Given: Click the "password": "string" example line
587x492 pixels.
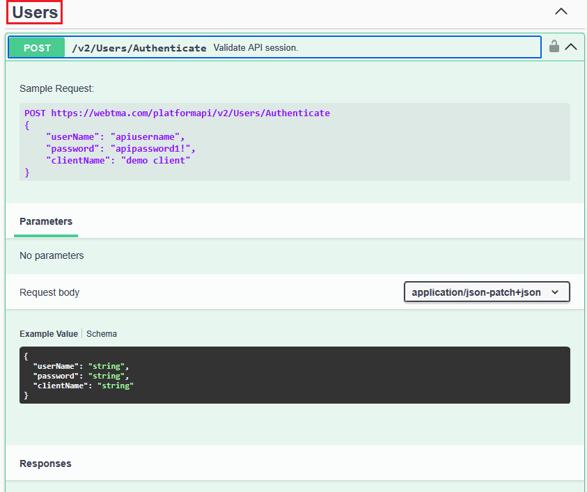Looking at the screenshot, I should (81, 376).
